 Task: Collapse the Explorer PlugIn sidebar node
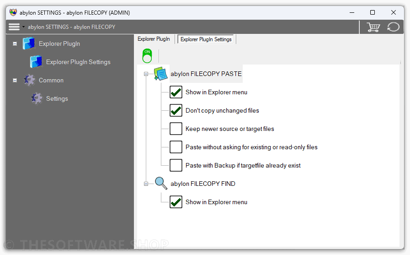[15, 44]
